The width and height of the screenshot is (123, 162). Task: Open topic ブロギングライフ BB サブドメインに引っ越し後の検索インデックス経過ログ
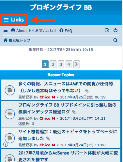pos(67,108)
